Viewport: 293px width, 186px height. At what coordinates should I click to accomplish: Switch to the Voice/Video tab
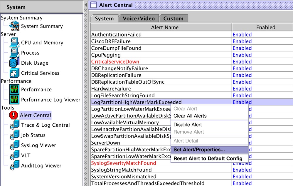139,18
